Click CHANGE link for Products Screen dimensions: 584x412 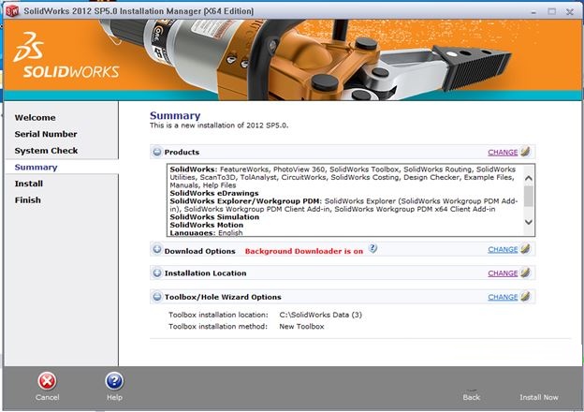(503, 153)
